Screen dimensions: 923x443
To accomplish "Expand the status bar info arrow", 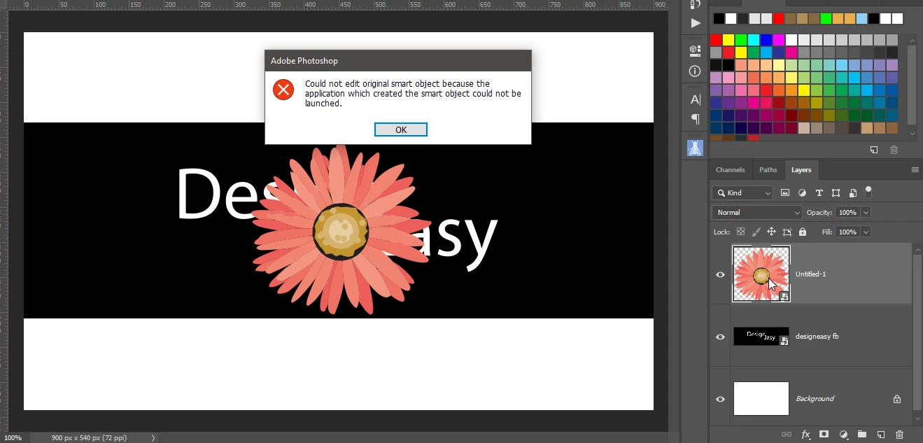I will click(x=153, y=437).
